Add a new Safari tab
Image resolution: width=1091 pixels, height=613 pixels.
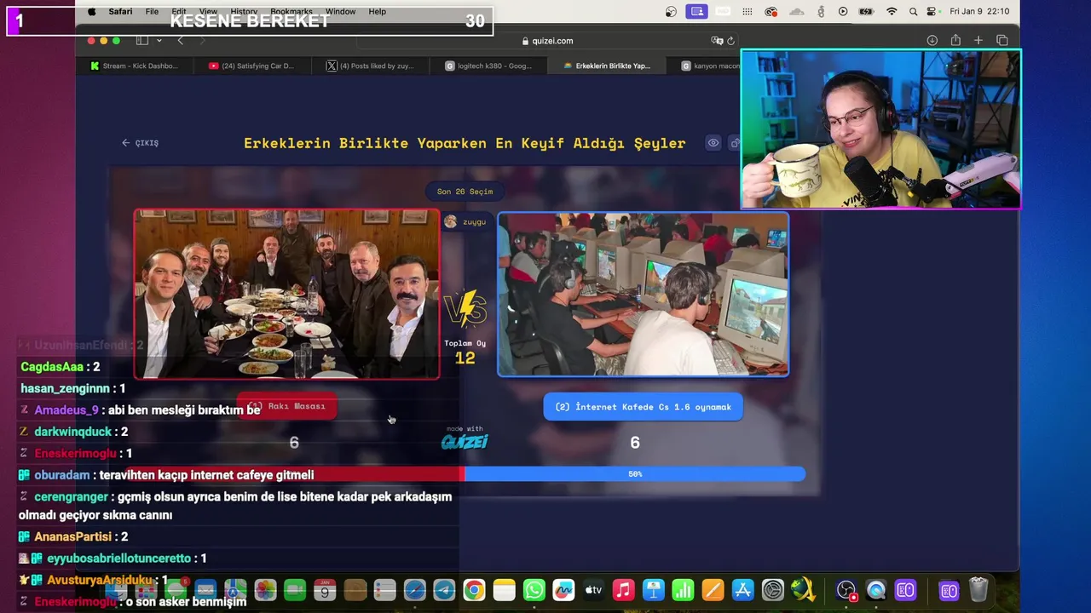(x=978, y=41)
